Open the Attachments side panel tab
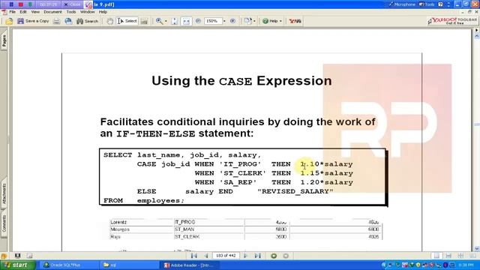 (x=4, y=193)
